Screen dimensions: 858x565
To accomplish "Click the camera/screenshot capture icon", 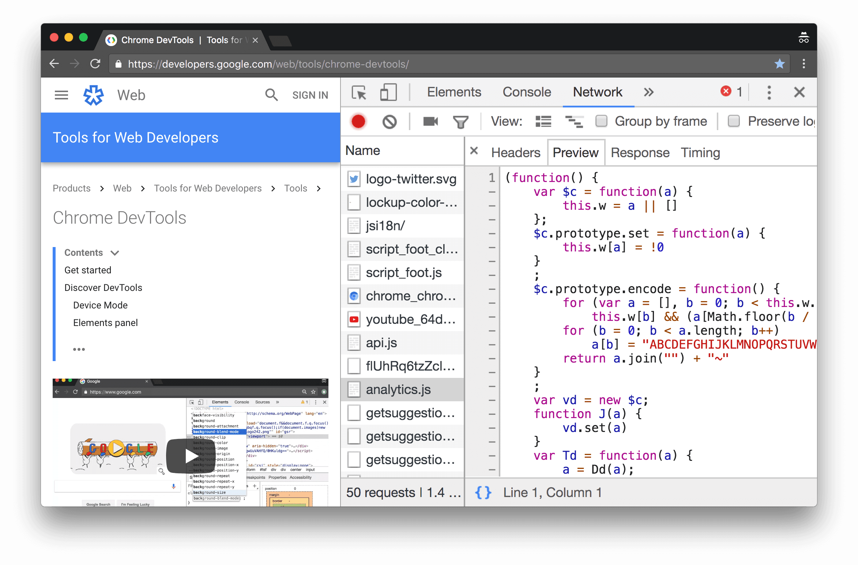I will [430, 122].
